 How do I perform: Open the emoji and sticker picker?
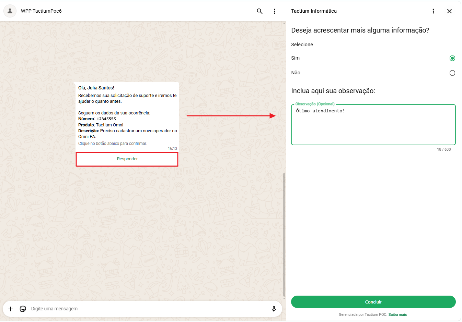(x=23, y=309)
